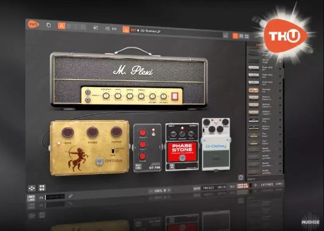
Task: Click the scatter layout icon at the bottom left
Action: 31,188
